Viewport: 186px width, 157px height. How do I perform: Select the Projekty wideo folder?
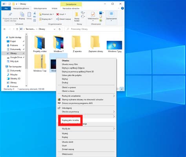click(x=40, y=44)
